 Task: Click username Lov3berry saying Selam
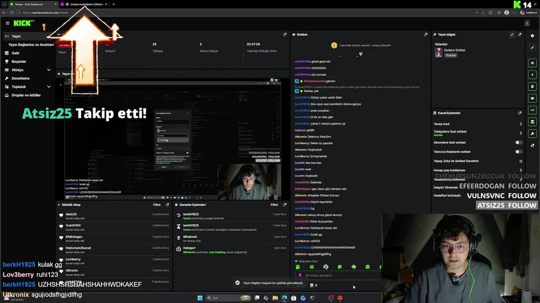(302, 143)
